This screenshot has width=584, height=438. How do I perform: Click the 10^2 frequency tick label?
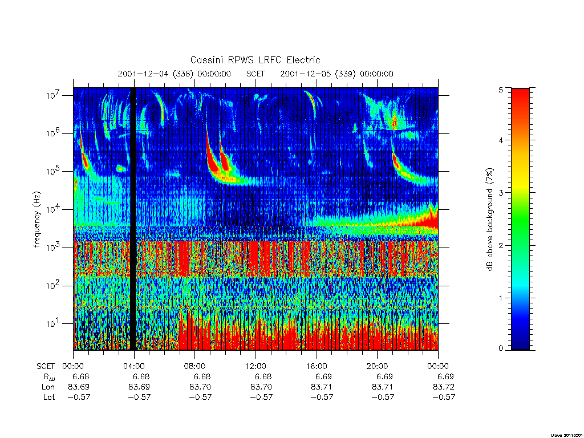[x=53, y=285]
